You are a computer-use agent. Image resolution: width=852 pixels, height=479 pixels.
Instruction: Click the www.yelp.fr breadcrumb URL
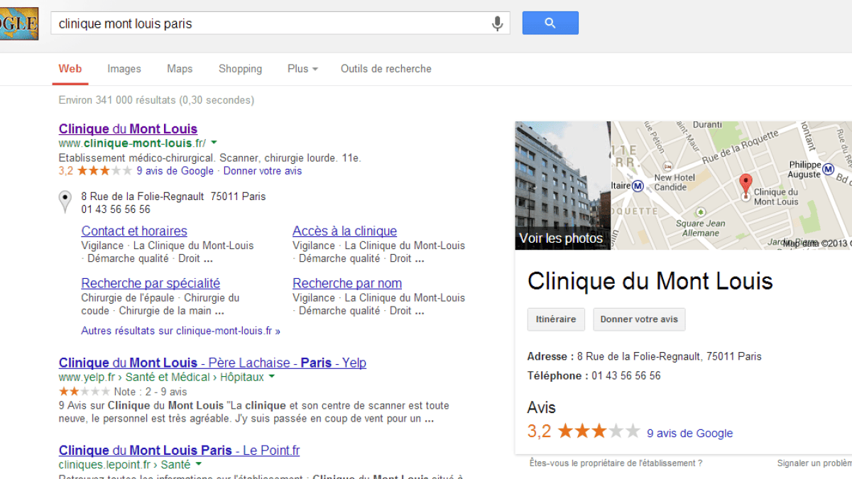click(x=161, y=377)
